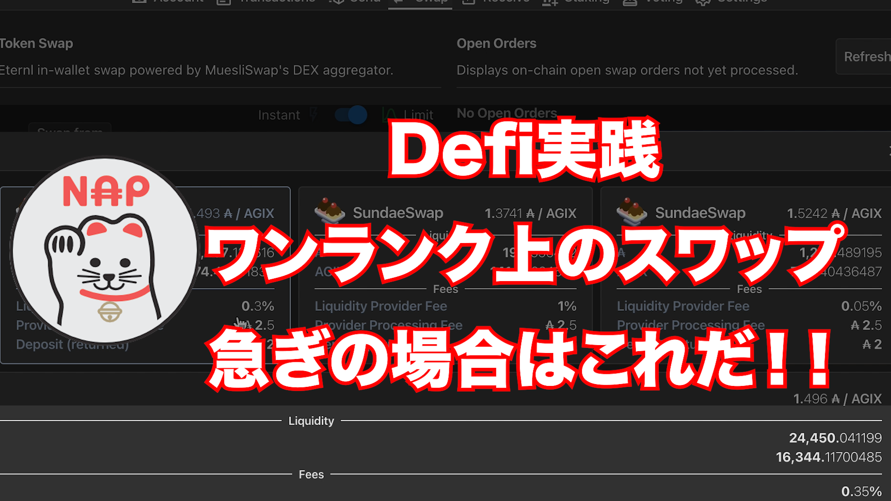Select the Instant order mode label
The width and height of the screenshot is (891, 501).
(279, 115)
